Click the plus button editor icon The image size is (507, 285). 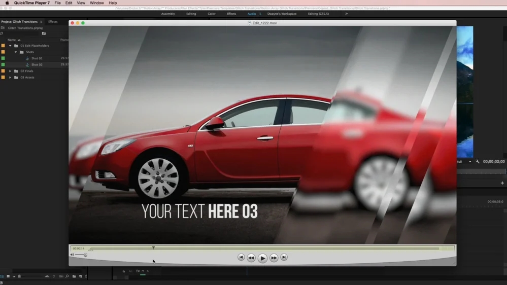[x=502, y=183]
